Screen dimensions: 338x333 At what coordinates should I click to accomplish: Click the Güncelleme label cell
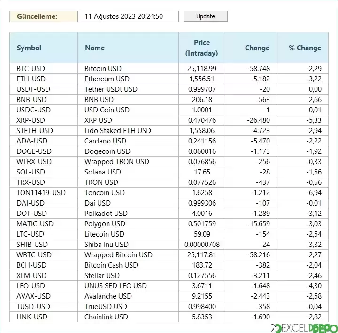(37, 16)
